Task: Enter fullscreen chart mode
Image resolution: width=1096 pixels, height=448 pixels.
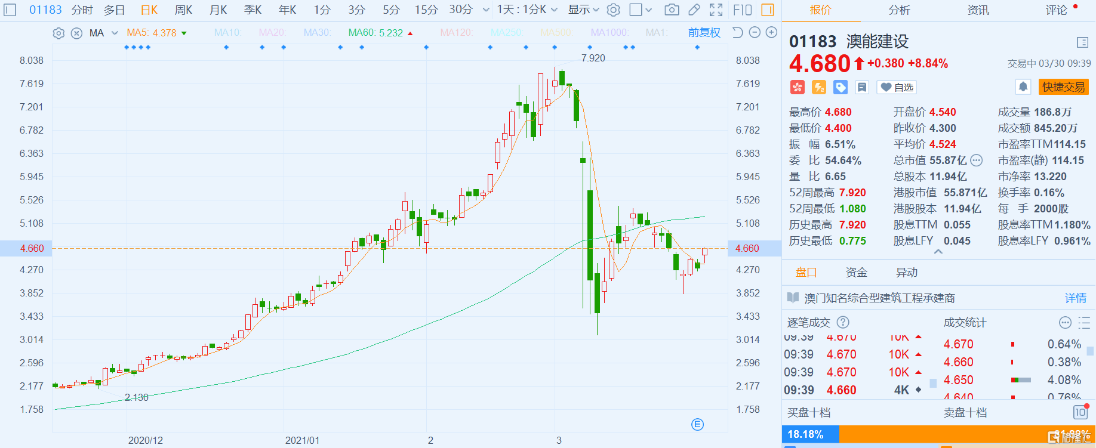Action: [716, 10]
